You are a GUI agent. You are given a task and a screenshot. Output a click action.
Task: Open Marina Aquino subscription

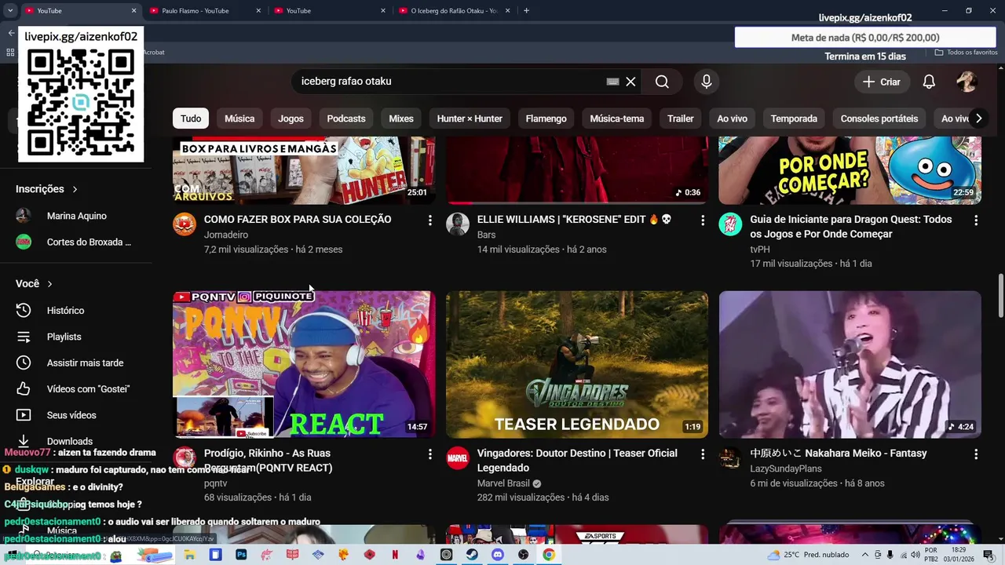(76, 216)
